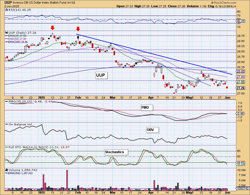Click the small chart icon before RSI(14)
250x195 pixels.
coord(6,10)
